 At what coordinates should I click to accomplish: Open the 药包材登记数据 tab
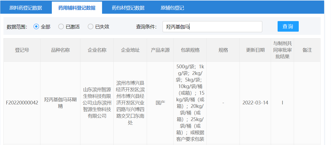128,8
